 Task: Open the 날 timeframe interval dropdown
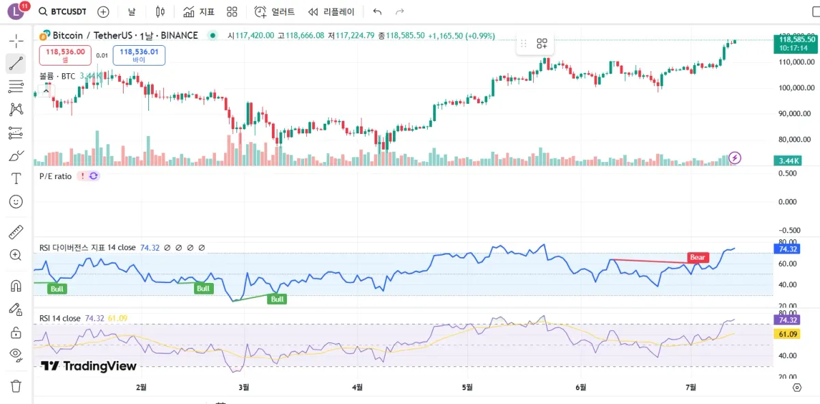131,12
